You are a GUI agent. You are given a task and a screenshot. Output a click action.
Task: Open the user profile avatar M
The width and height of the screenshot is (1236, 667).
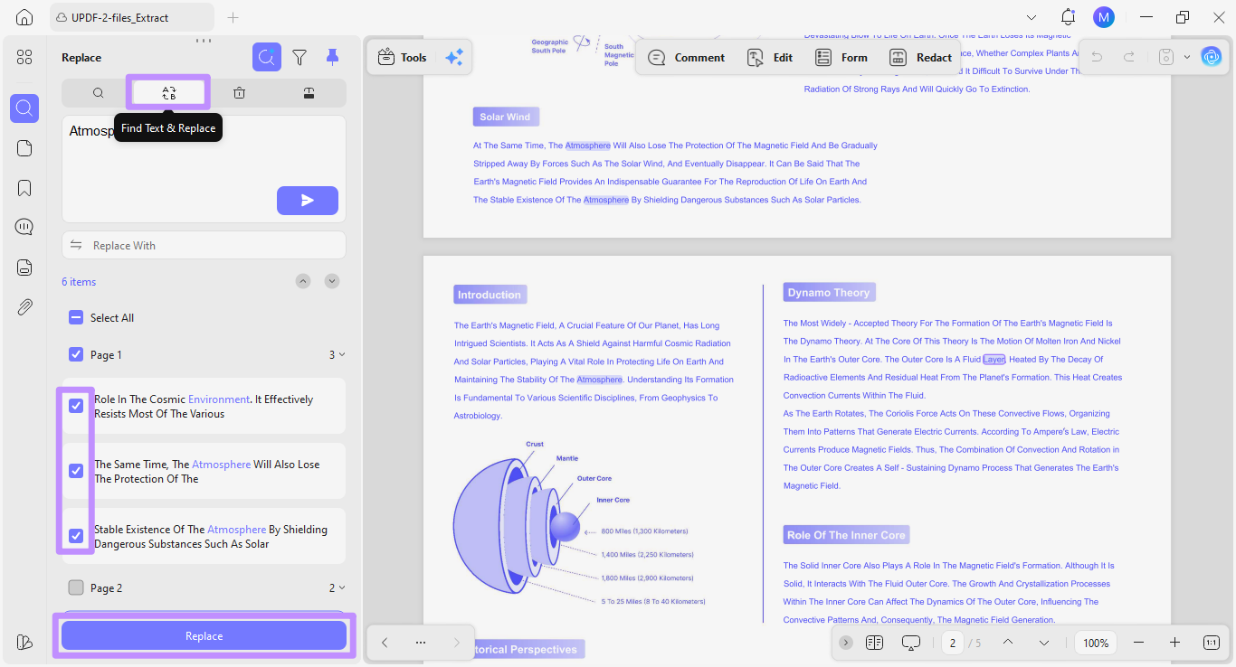[x=1104, y=17]
